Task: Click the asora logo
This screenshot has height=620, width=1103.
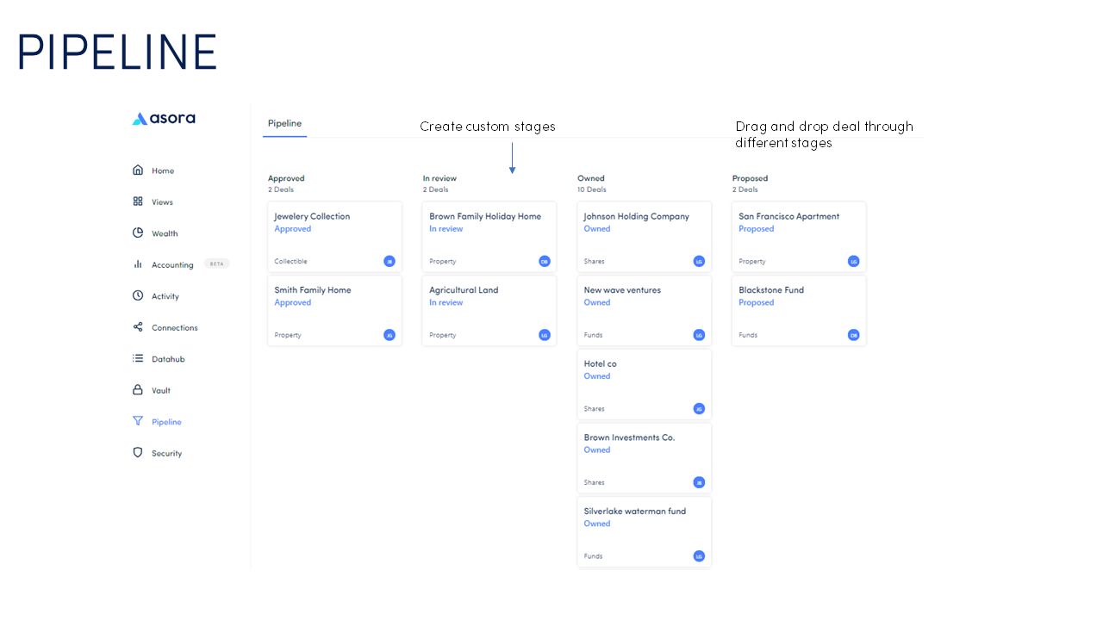Action: pos(164,119)
